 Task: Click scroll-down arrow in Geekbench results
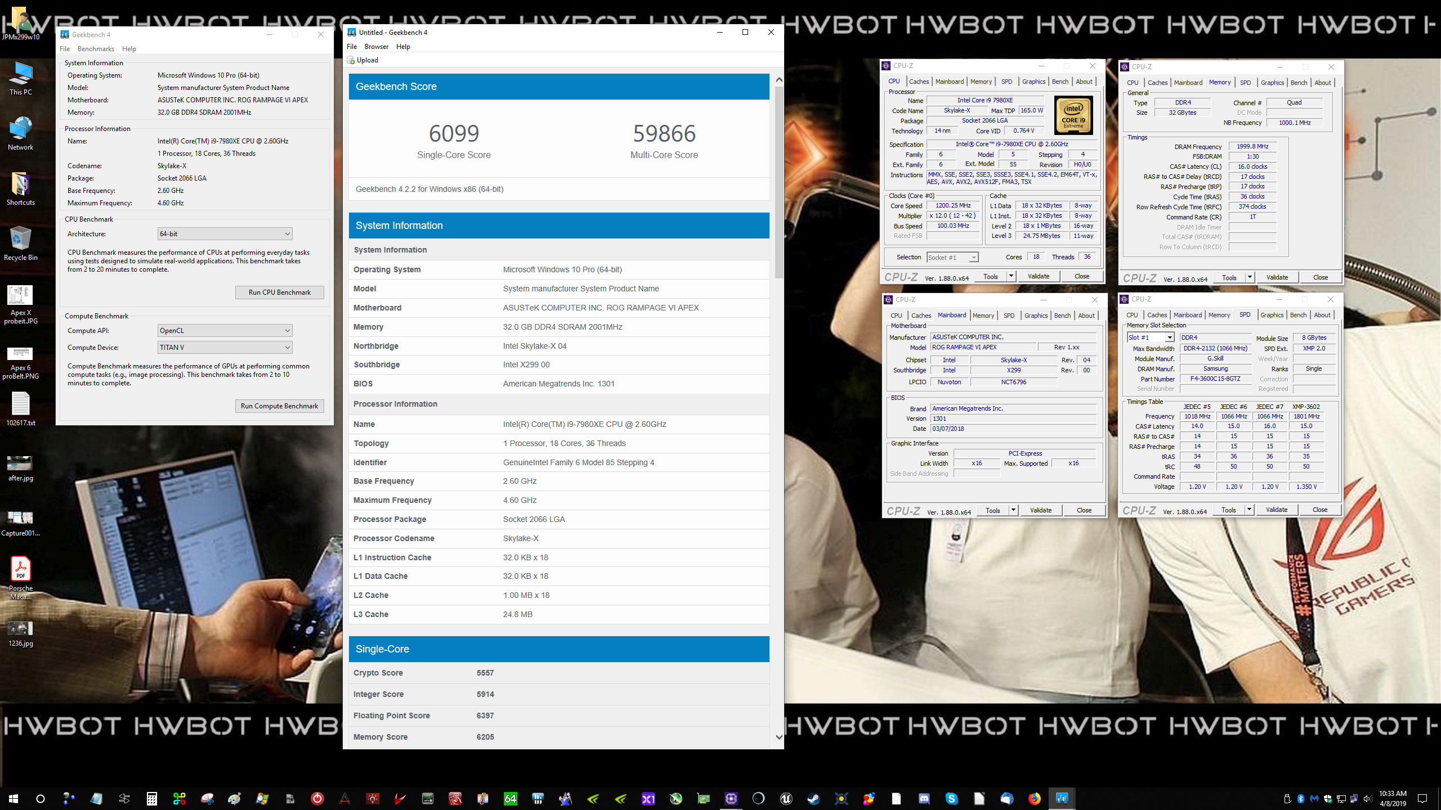click(779, 737)
